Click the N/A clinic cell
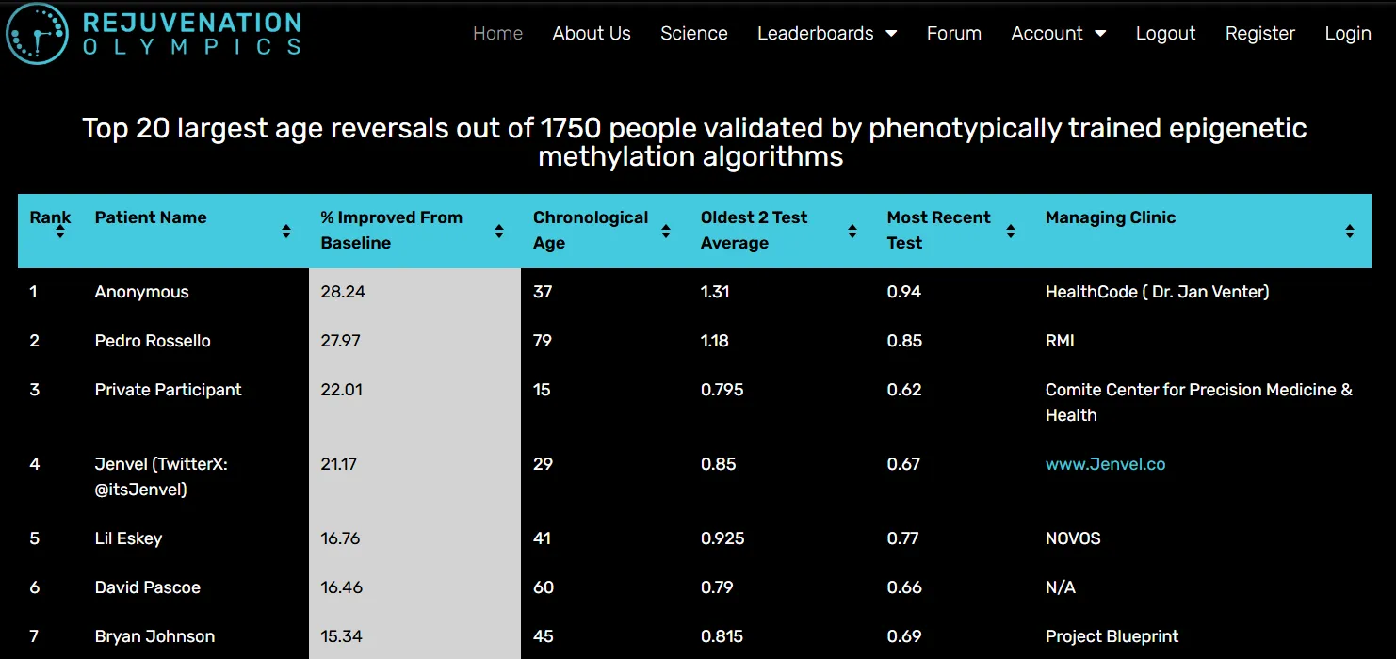The image size is (1396, 659). [1061, 587]
